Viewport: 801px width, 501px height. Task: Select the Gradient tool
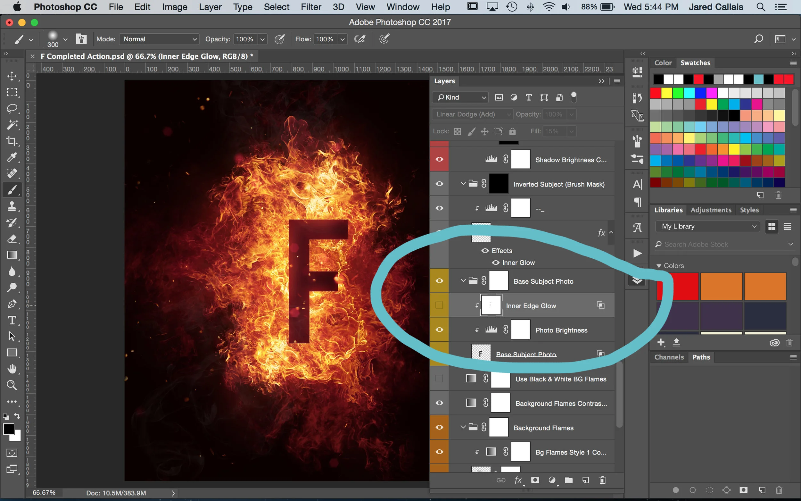[12, 255]
